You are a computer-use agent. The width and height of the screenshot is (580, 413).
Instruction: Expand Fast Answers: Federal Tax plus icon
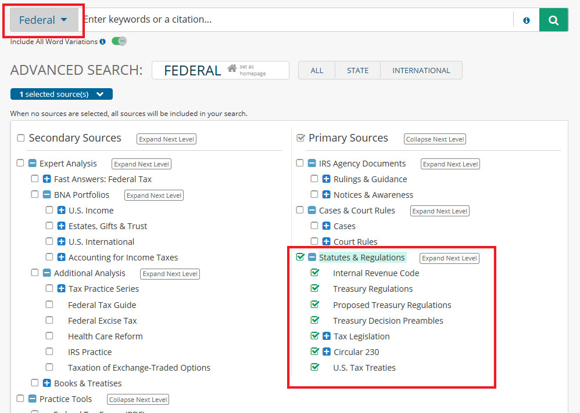pyautogui.click(x=47, y=179)
